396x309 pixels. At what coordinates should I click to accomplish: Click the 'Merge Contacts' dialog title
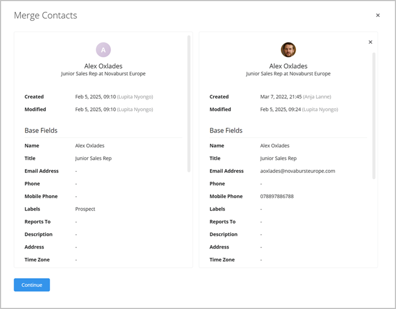(x=45, y=16)
